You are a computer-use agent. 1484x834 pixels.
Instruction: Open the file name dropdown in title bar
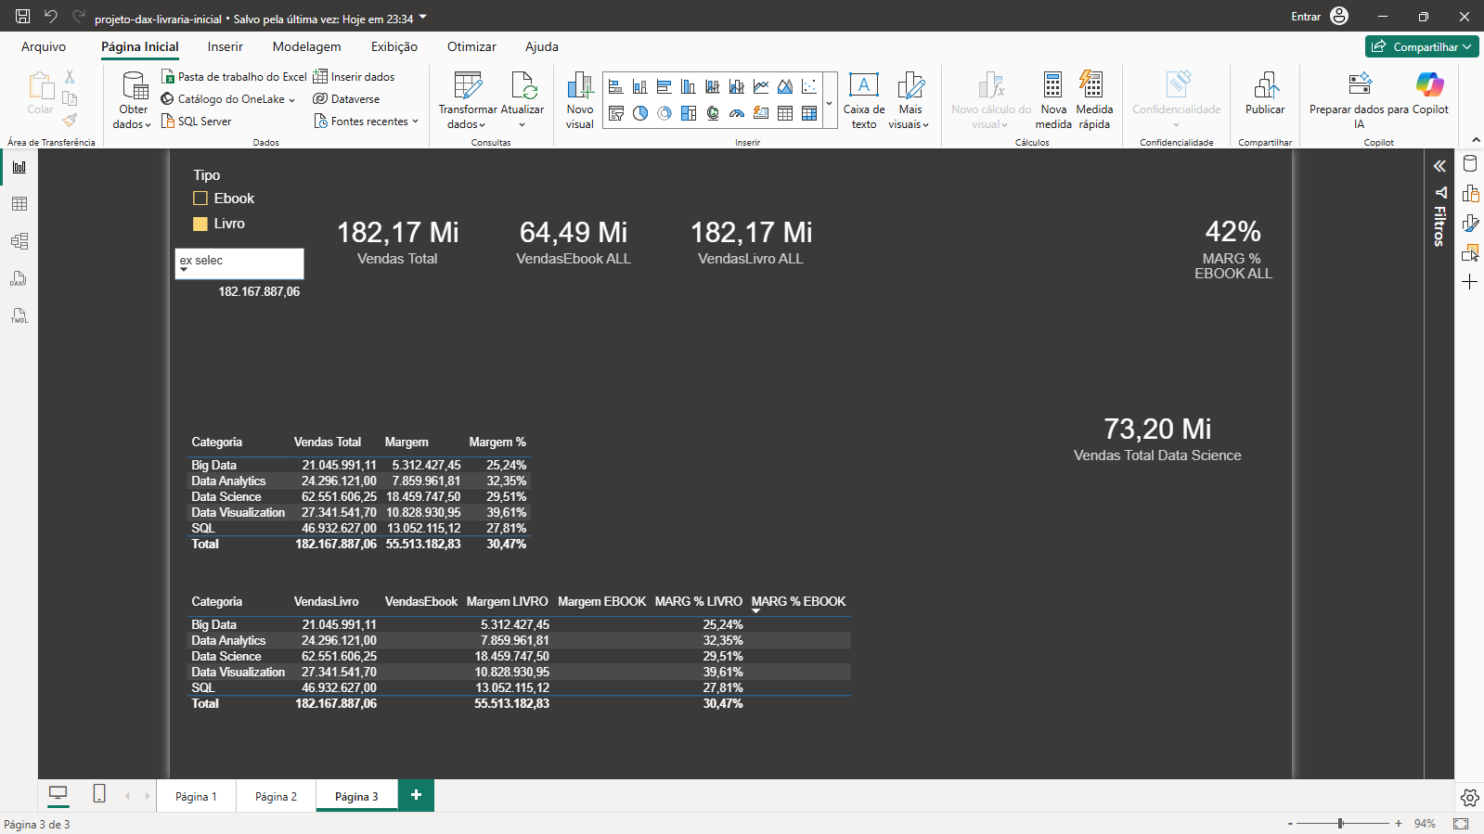click(x=423, y=18)
